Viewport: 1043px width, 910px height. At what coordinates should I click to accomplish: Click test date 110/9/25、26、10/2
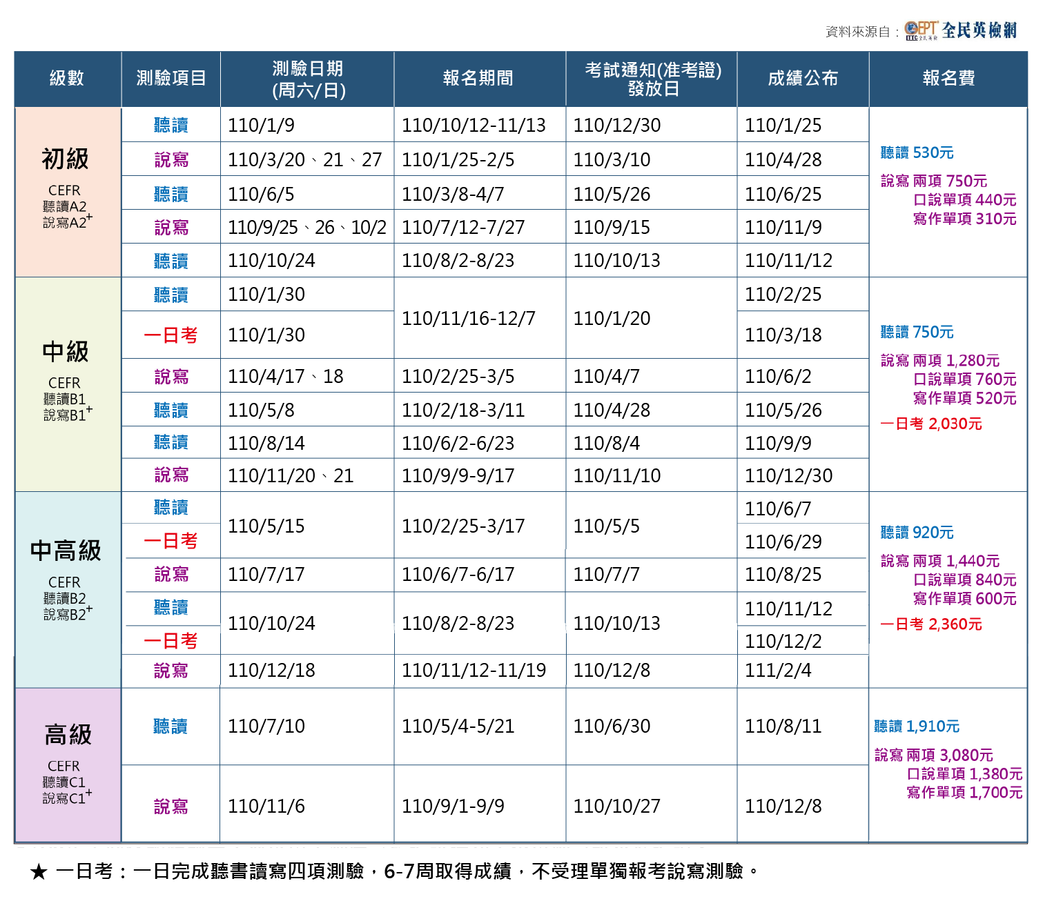(x=307, y=228)
